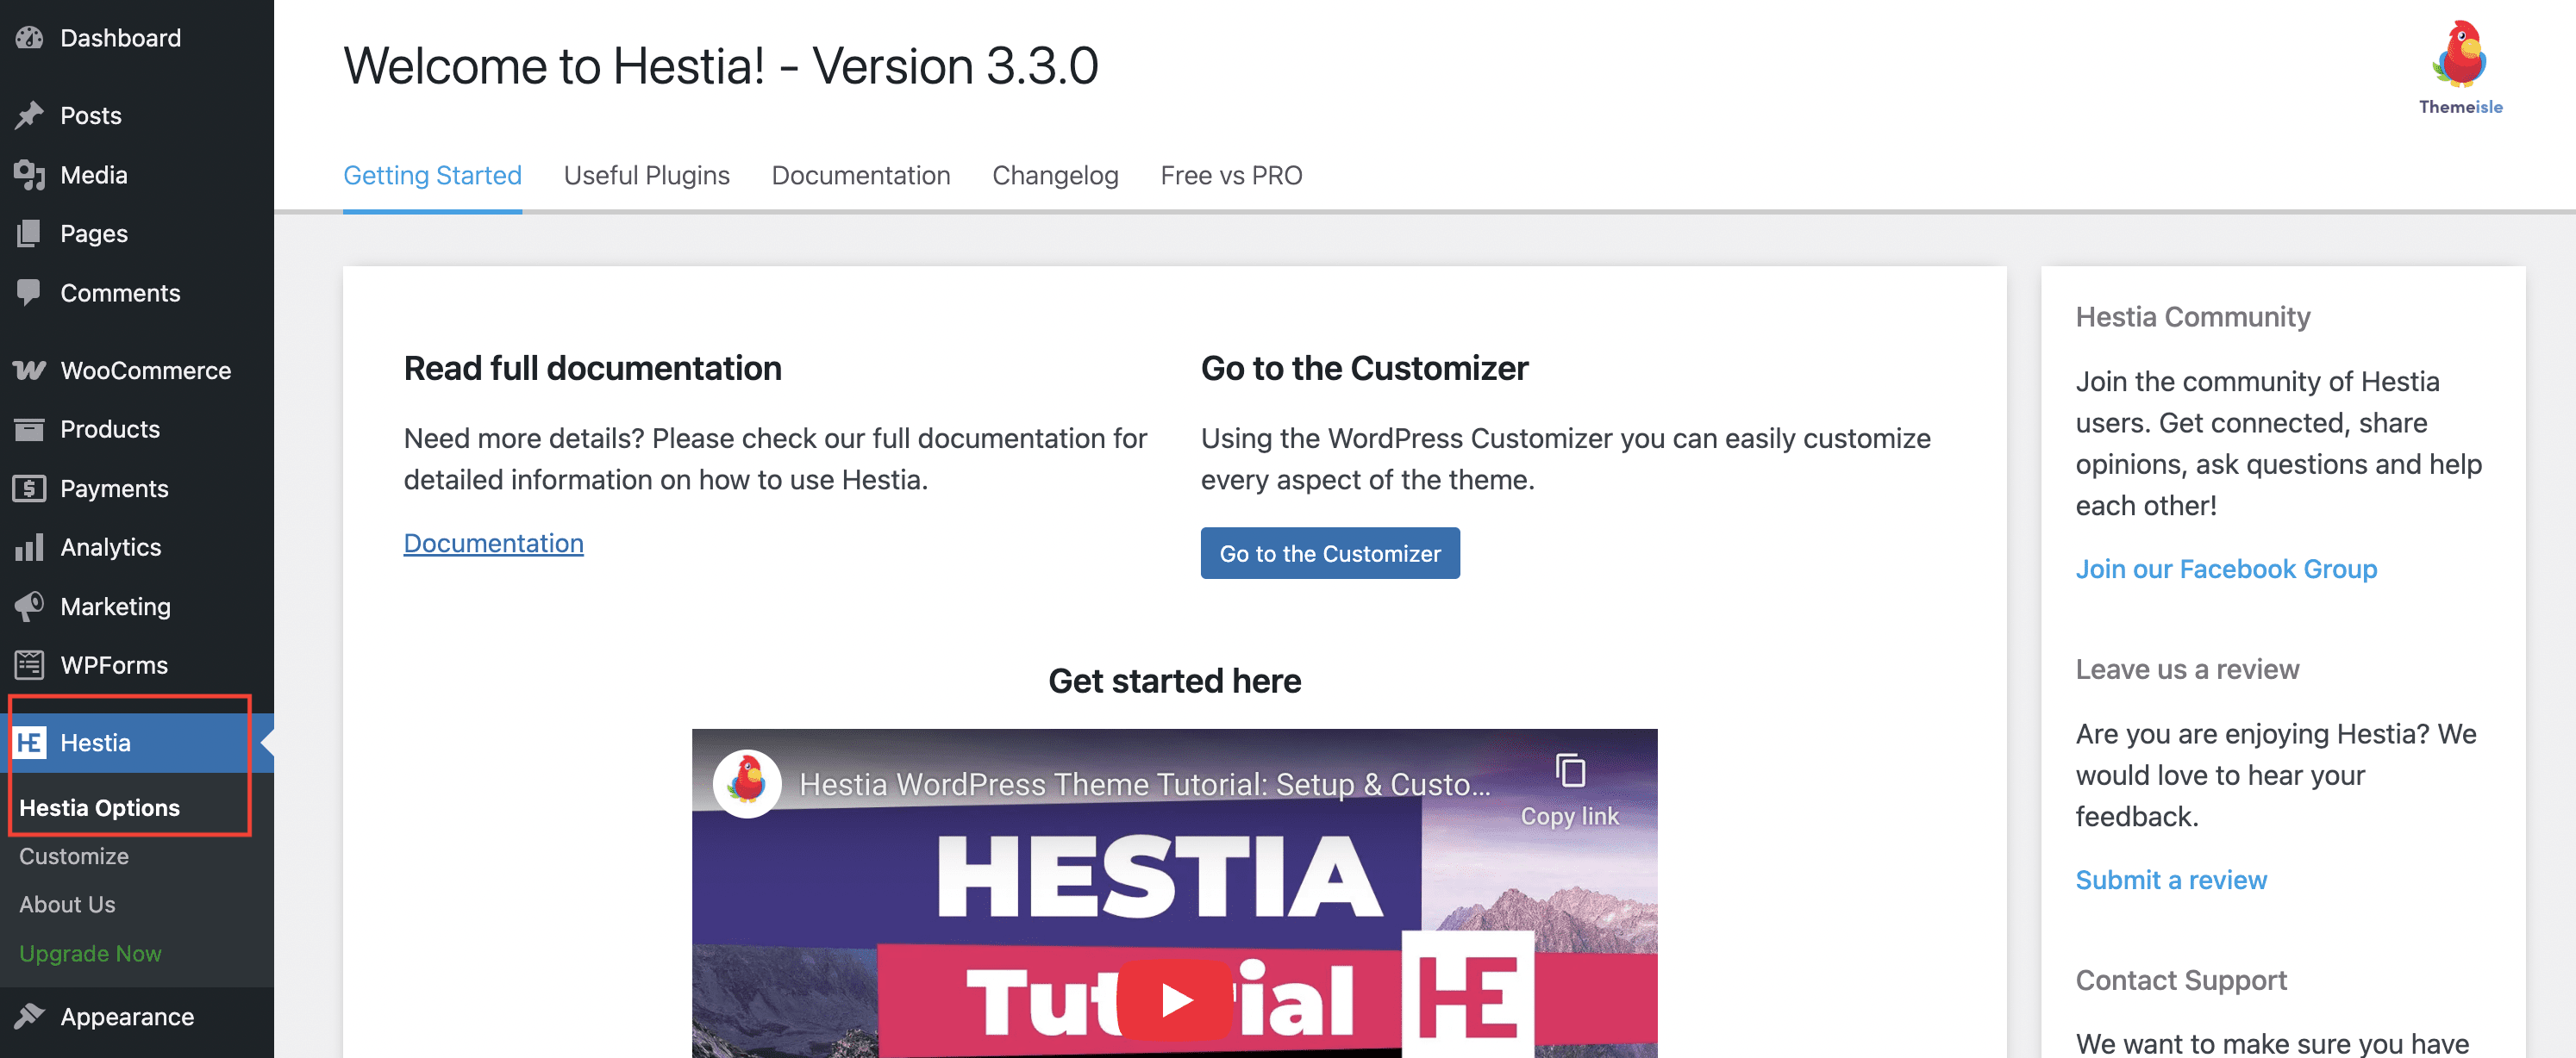
Task: Click the Marketing megaphone icon
Action: coord(29,607)
